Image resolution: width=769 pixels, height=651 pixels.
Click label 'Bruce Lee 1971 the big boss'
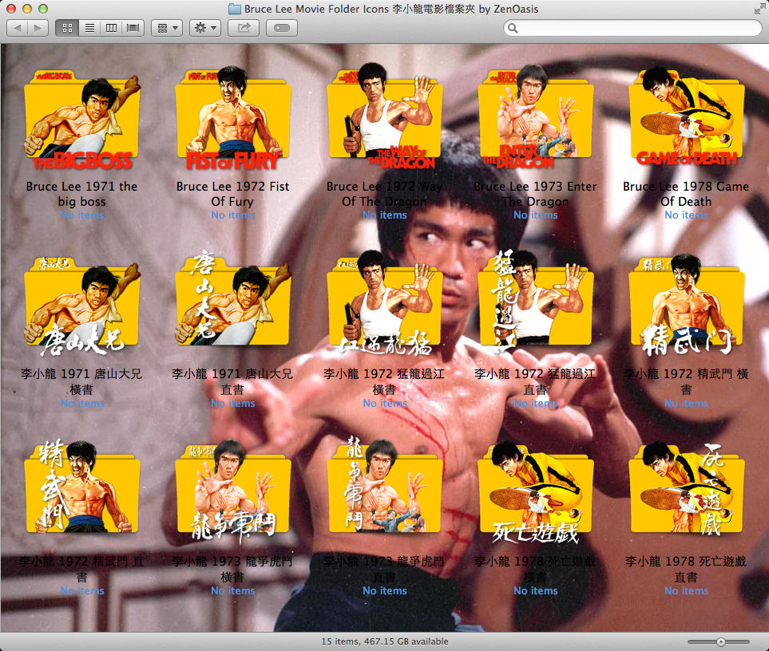pos(82,194)
